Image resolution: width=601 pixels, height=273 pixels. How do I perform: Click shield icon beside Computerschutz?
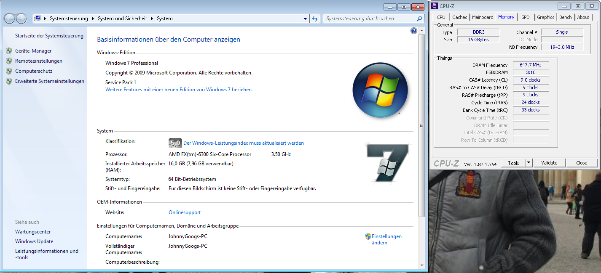coord(9,71)
